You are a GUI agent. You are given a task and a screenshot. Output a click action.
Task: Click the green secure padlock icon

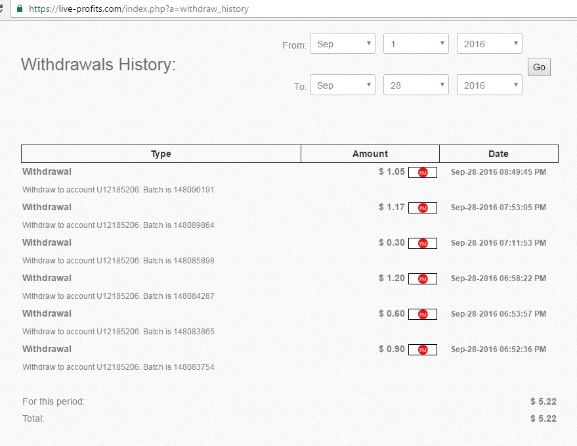click(x=20, y=8)
